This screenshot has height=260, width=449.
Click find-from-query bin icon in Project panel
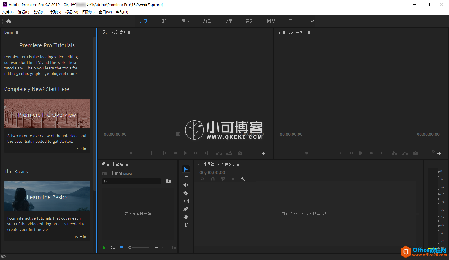pos(169,181)
